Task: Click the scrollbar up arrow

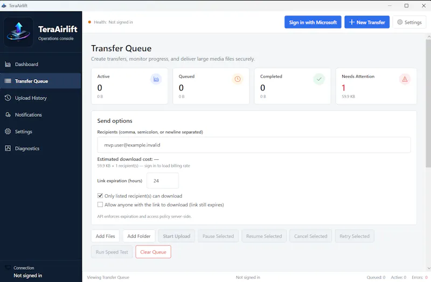Action: pos(428,36)
